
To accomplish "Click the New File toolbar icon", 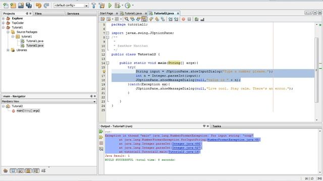I will (x=6, y=6).
